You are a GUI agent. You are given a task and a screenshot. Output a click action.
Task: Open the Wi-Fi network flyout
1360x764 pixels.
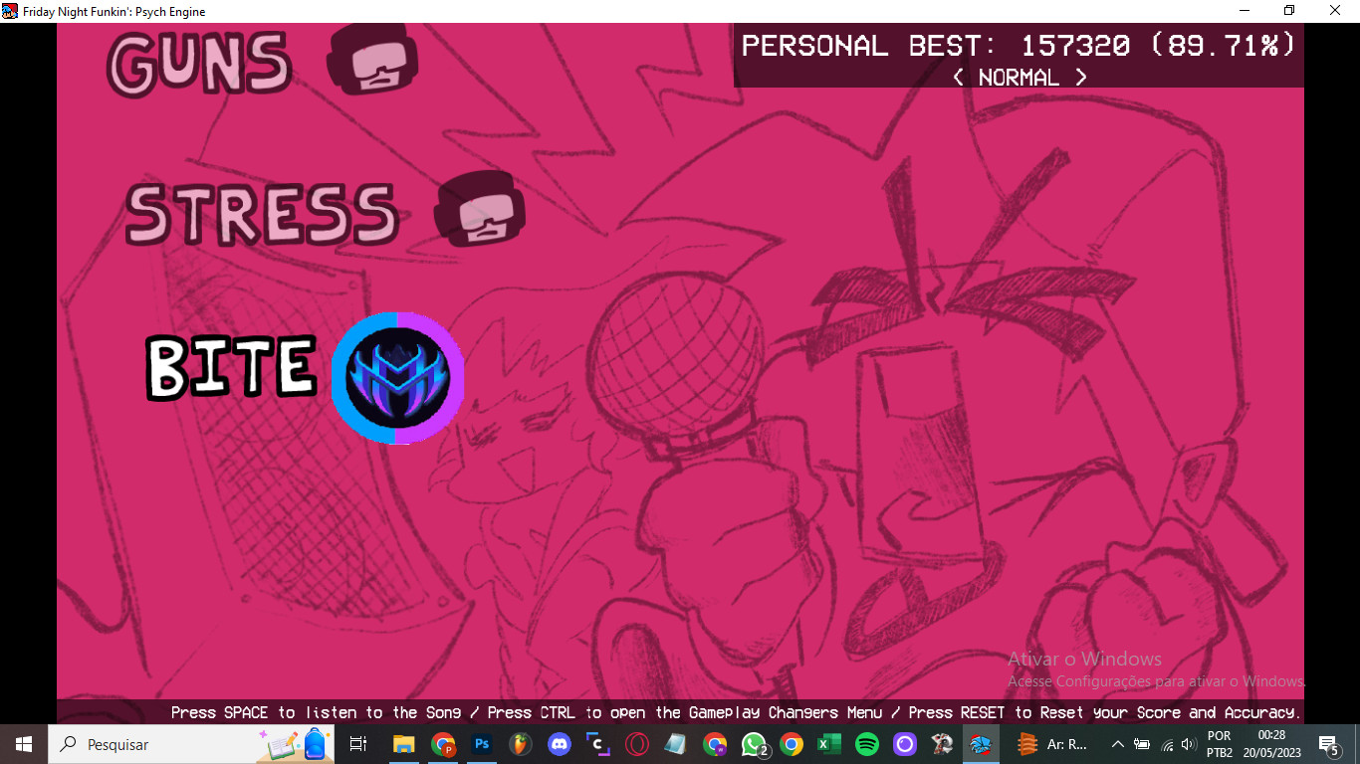tap(1167, 745)
